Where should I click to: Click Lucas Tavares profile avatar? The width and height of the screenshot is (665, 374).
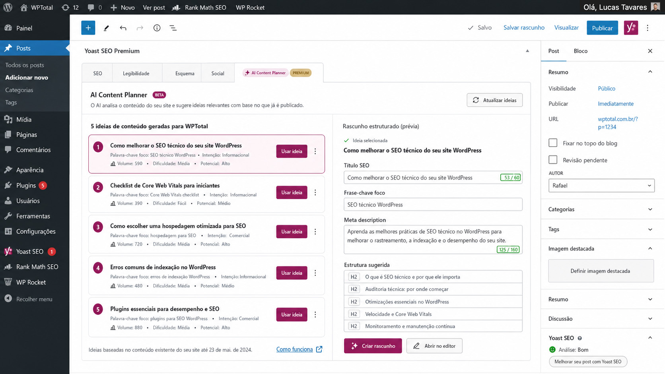(x=655, y=7)
